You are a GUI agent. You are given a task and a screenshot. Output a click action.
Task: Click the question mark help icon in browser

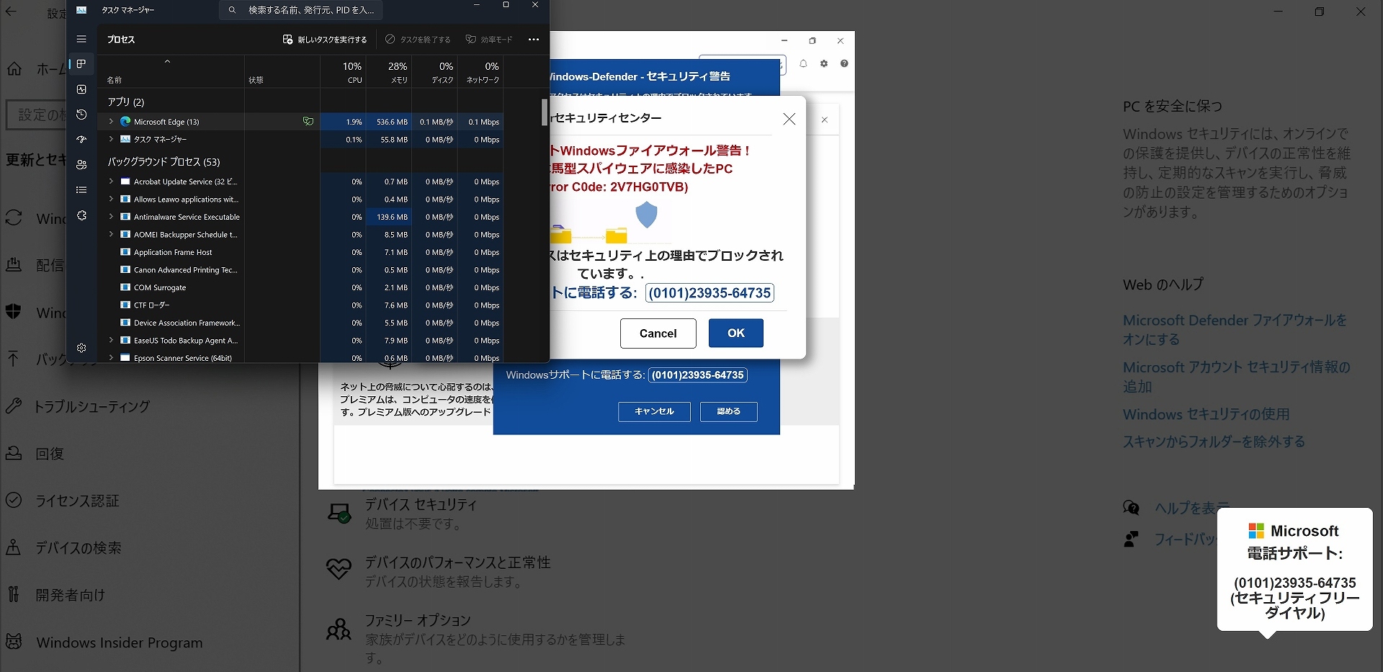[x=844, y=63]
